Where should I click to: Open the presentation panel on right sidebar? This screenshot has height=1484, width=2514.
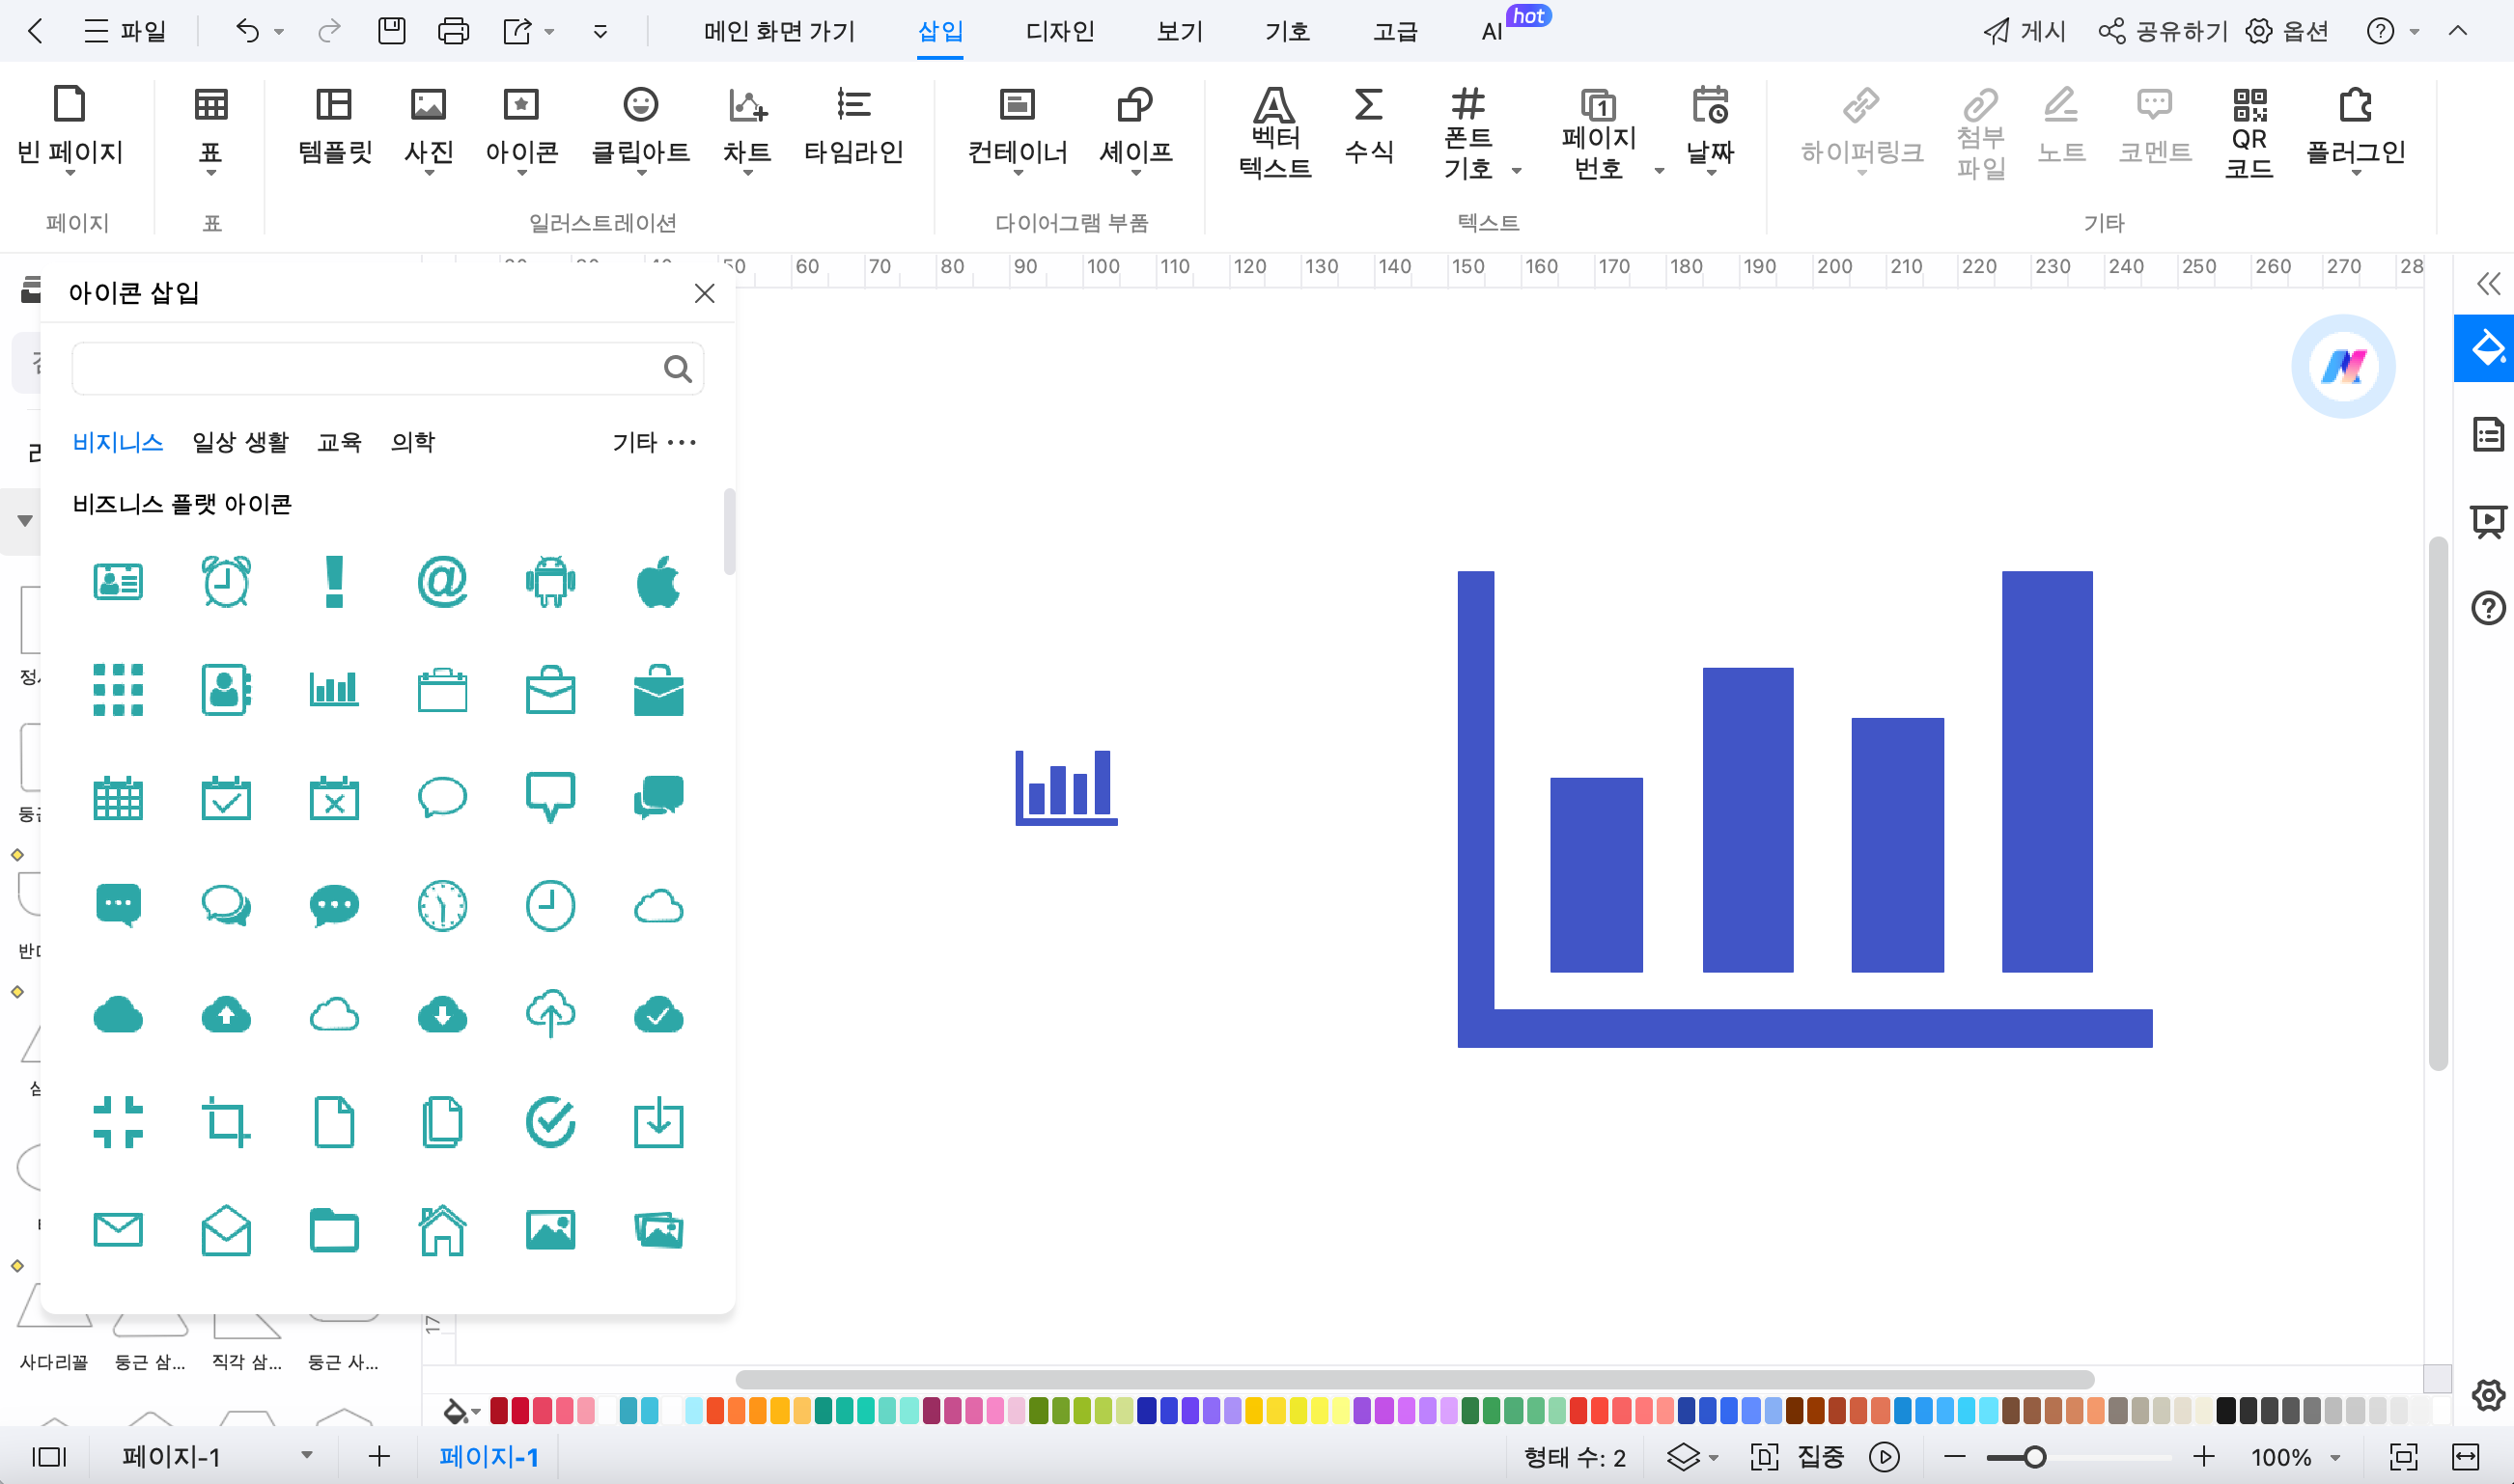pos(2487,521)
